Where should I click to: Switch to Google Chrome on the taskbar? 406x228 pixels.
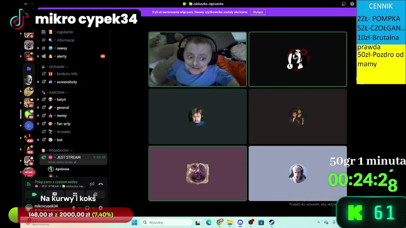coord(219,222)
